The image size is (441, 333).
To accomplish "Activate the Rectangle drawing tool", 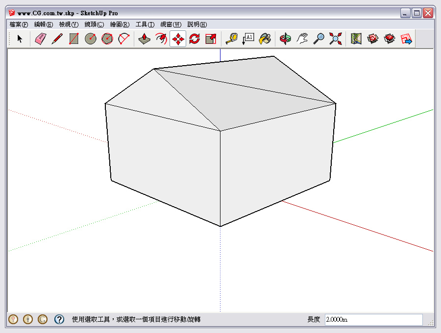I will point(73,39).
